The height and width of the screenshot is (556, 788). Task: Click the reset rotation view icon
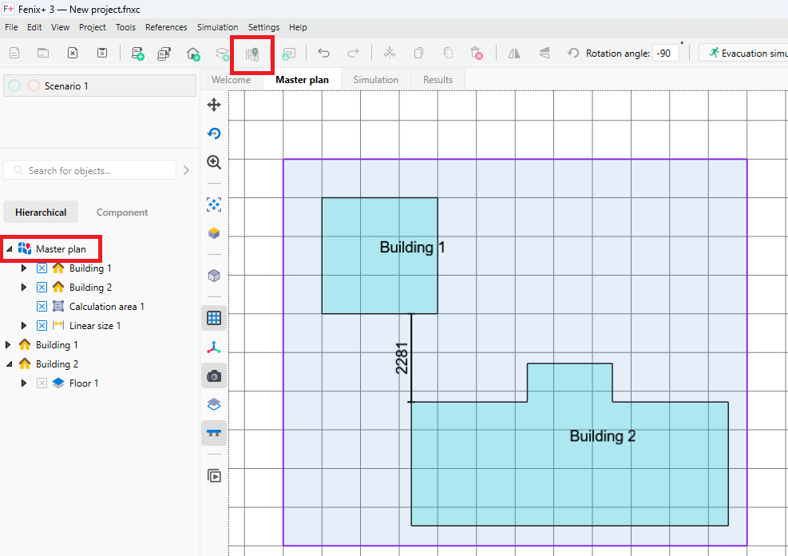tap(214, 133)
